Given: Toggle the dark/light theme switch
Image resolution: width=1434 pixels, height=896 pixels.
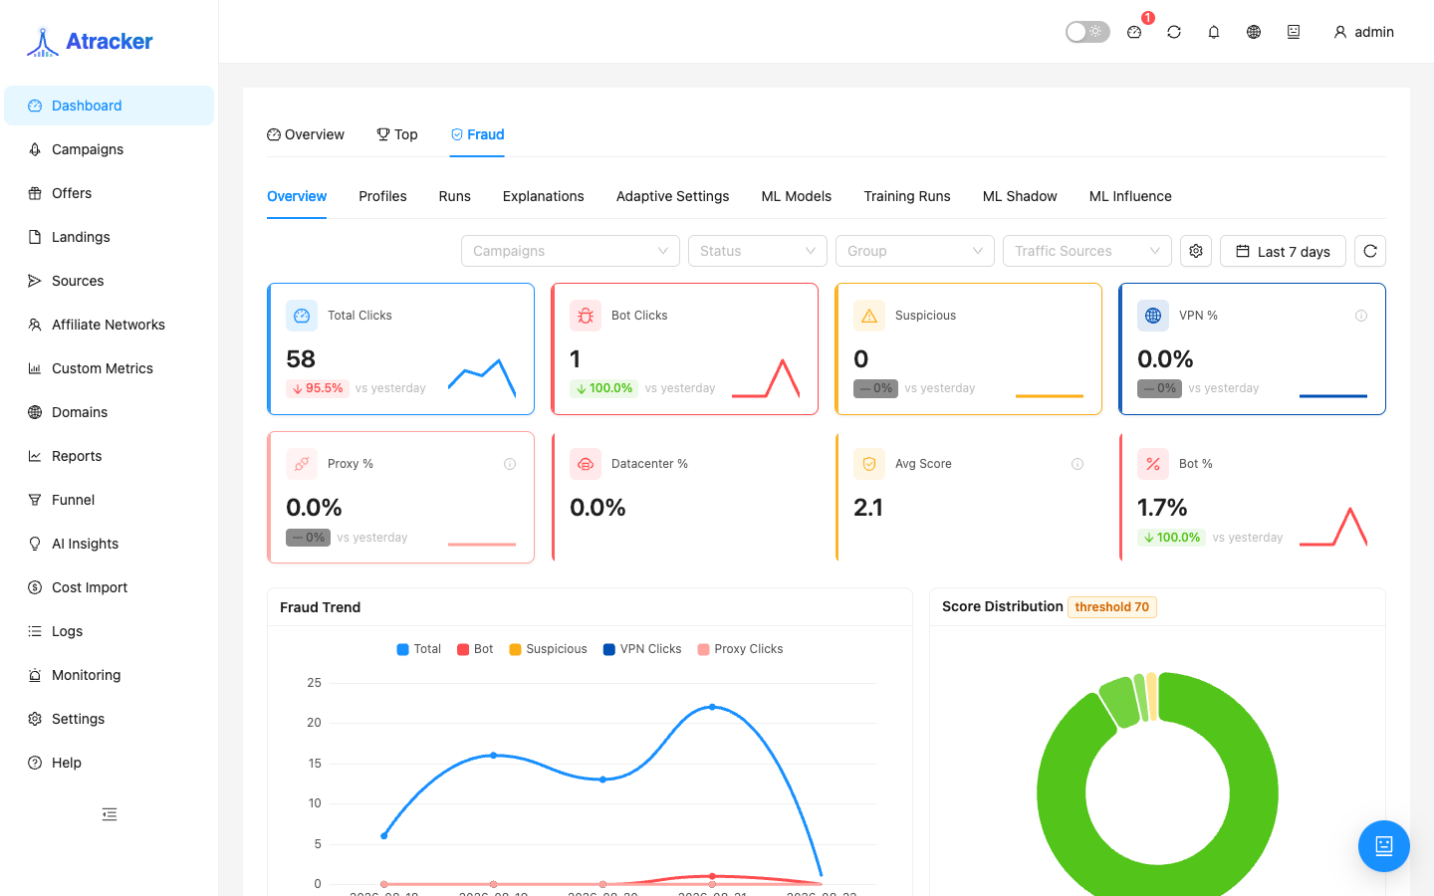Looking at the screenshot, I should [1087, 32].
